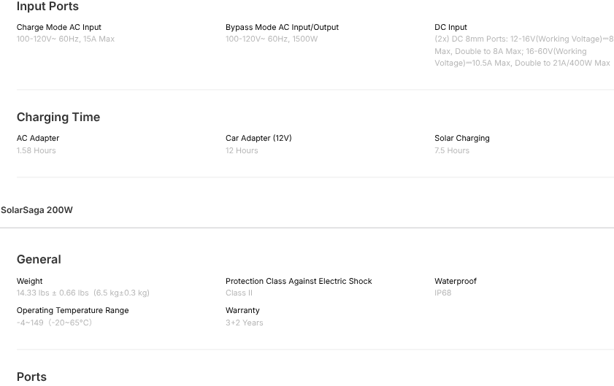Select the Operating Temperature Range label
614x386 pixels.
[72, 310]
